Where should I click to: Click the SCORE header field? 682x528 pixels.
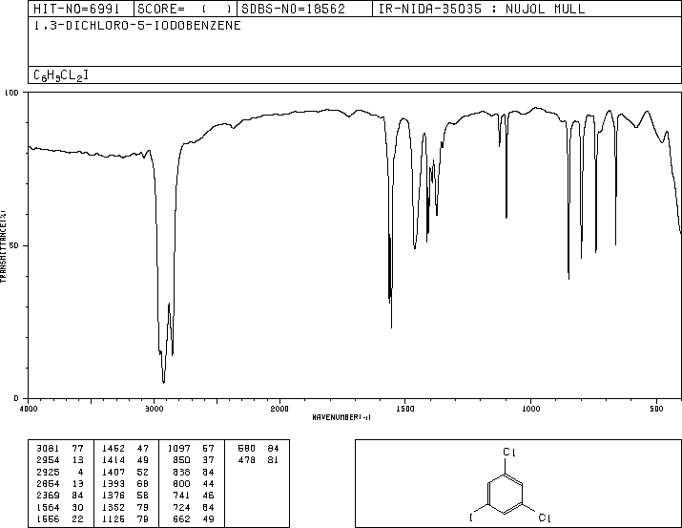[x=185, y=9]
